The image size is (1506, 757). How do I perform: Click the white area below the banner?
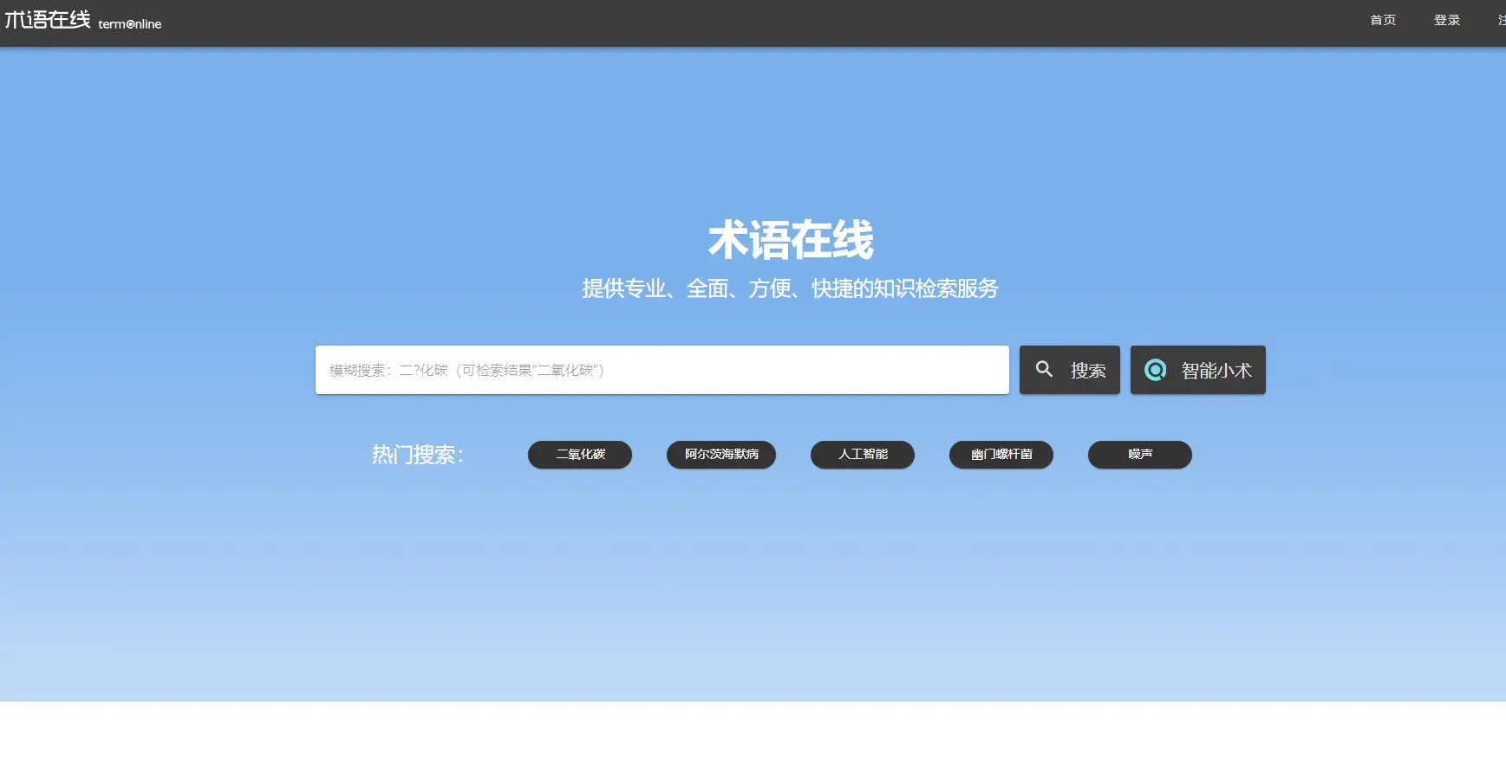pos(753,729)
